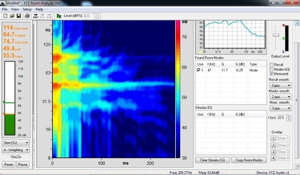
Task: Decrease the t(ms) time value
Action: (x=289, y=119)
